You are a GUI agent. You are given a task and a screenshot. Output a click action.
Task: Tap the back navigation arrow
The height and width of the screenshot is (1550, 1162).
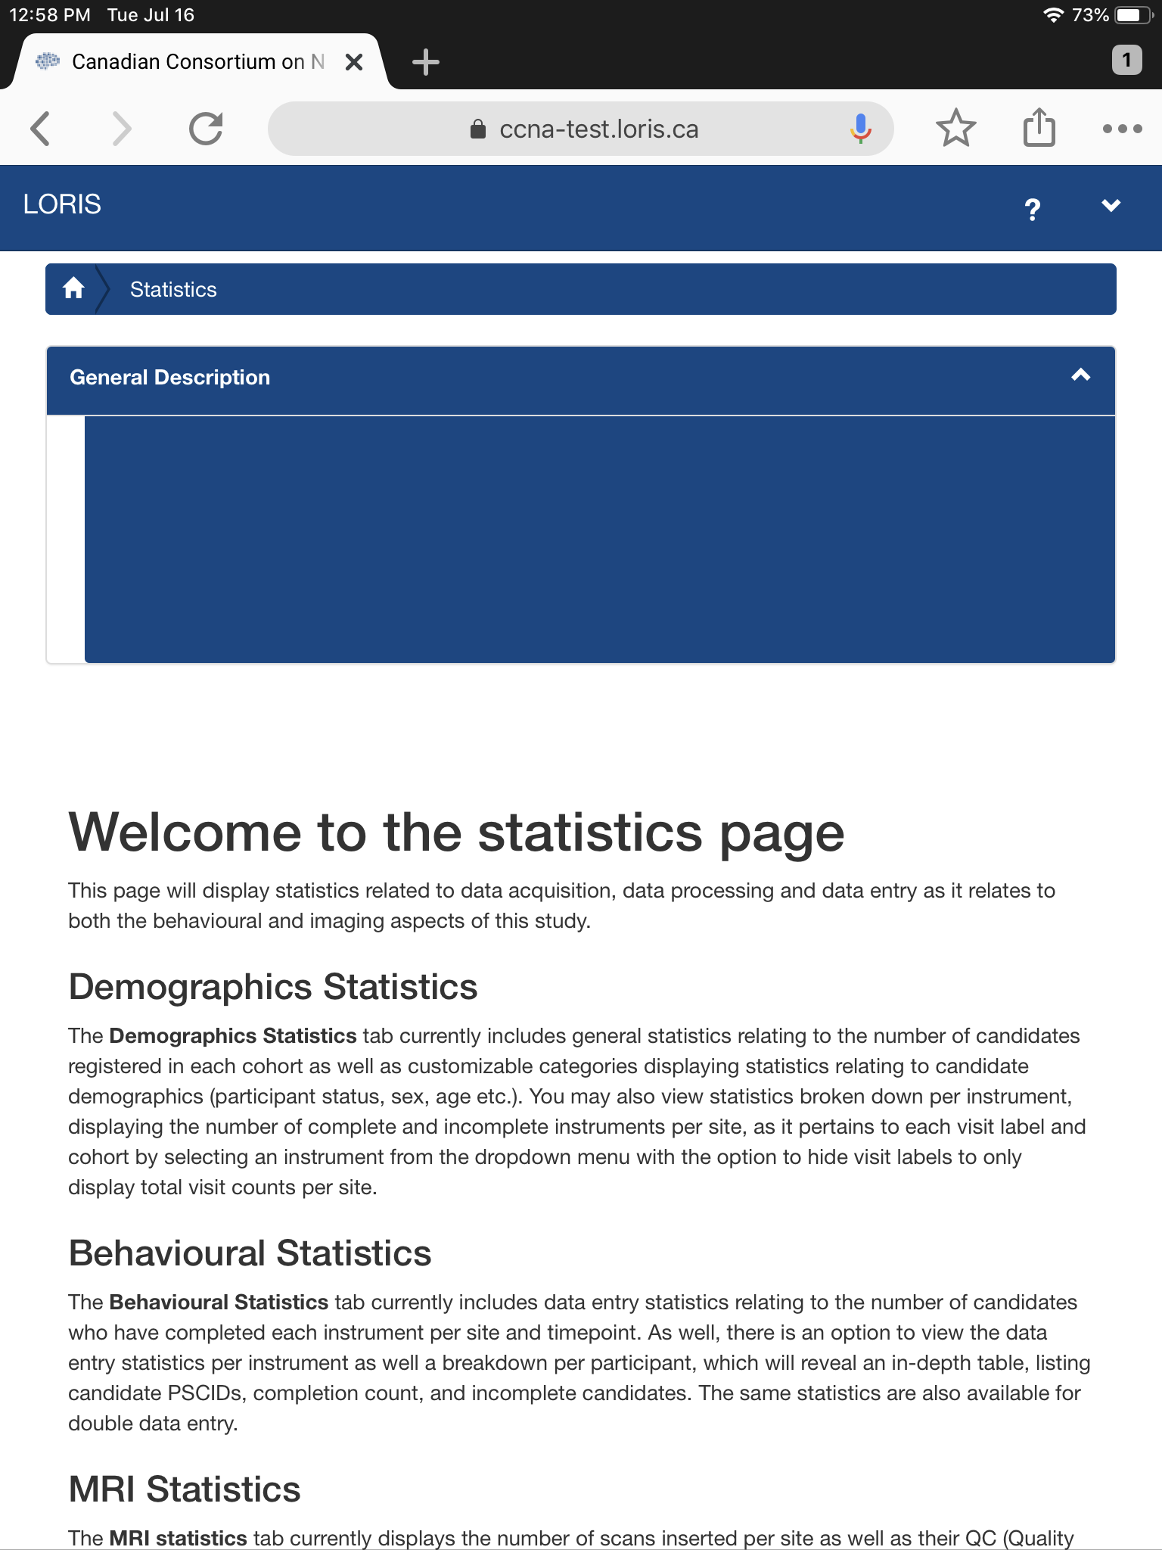point(42,128)
